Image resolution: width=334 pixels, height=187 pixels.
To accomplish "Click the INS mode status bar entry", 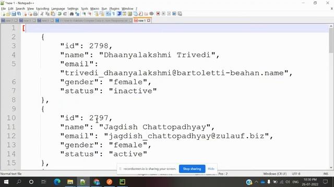I will pos(326,173).
